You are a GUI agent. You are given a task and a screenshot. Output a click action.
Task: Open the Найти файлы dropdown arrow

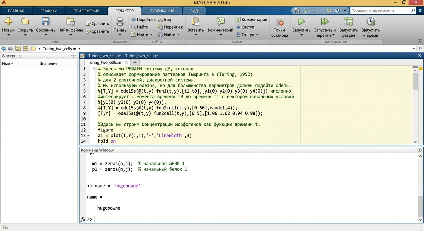pyautogui.click(x=70, y=35)
